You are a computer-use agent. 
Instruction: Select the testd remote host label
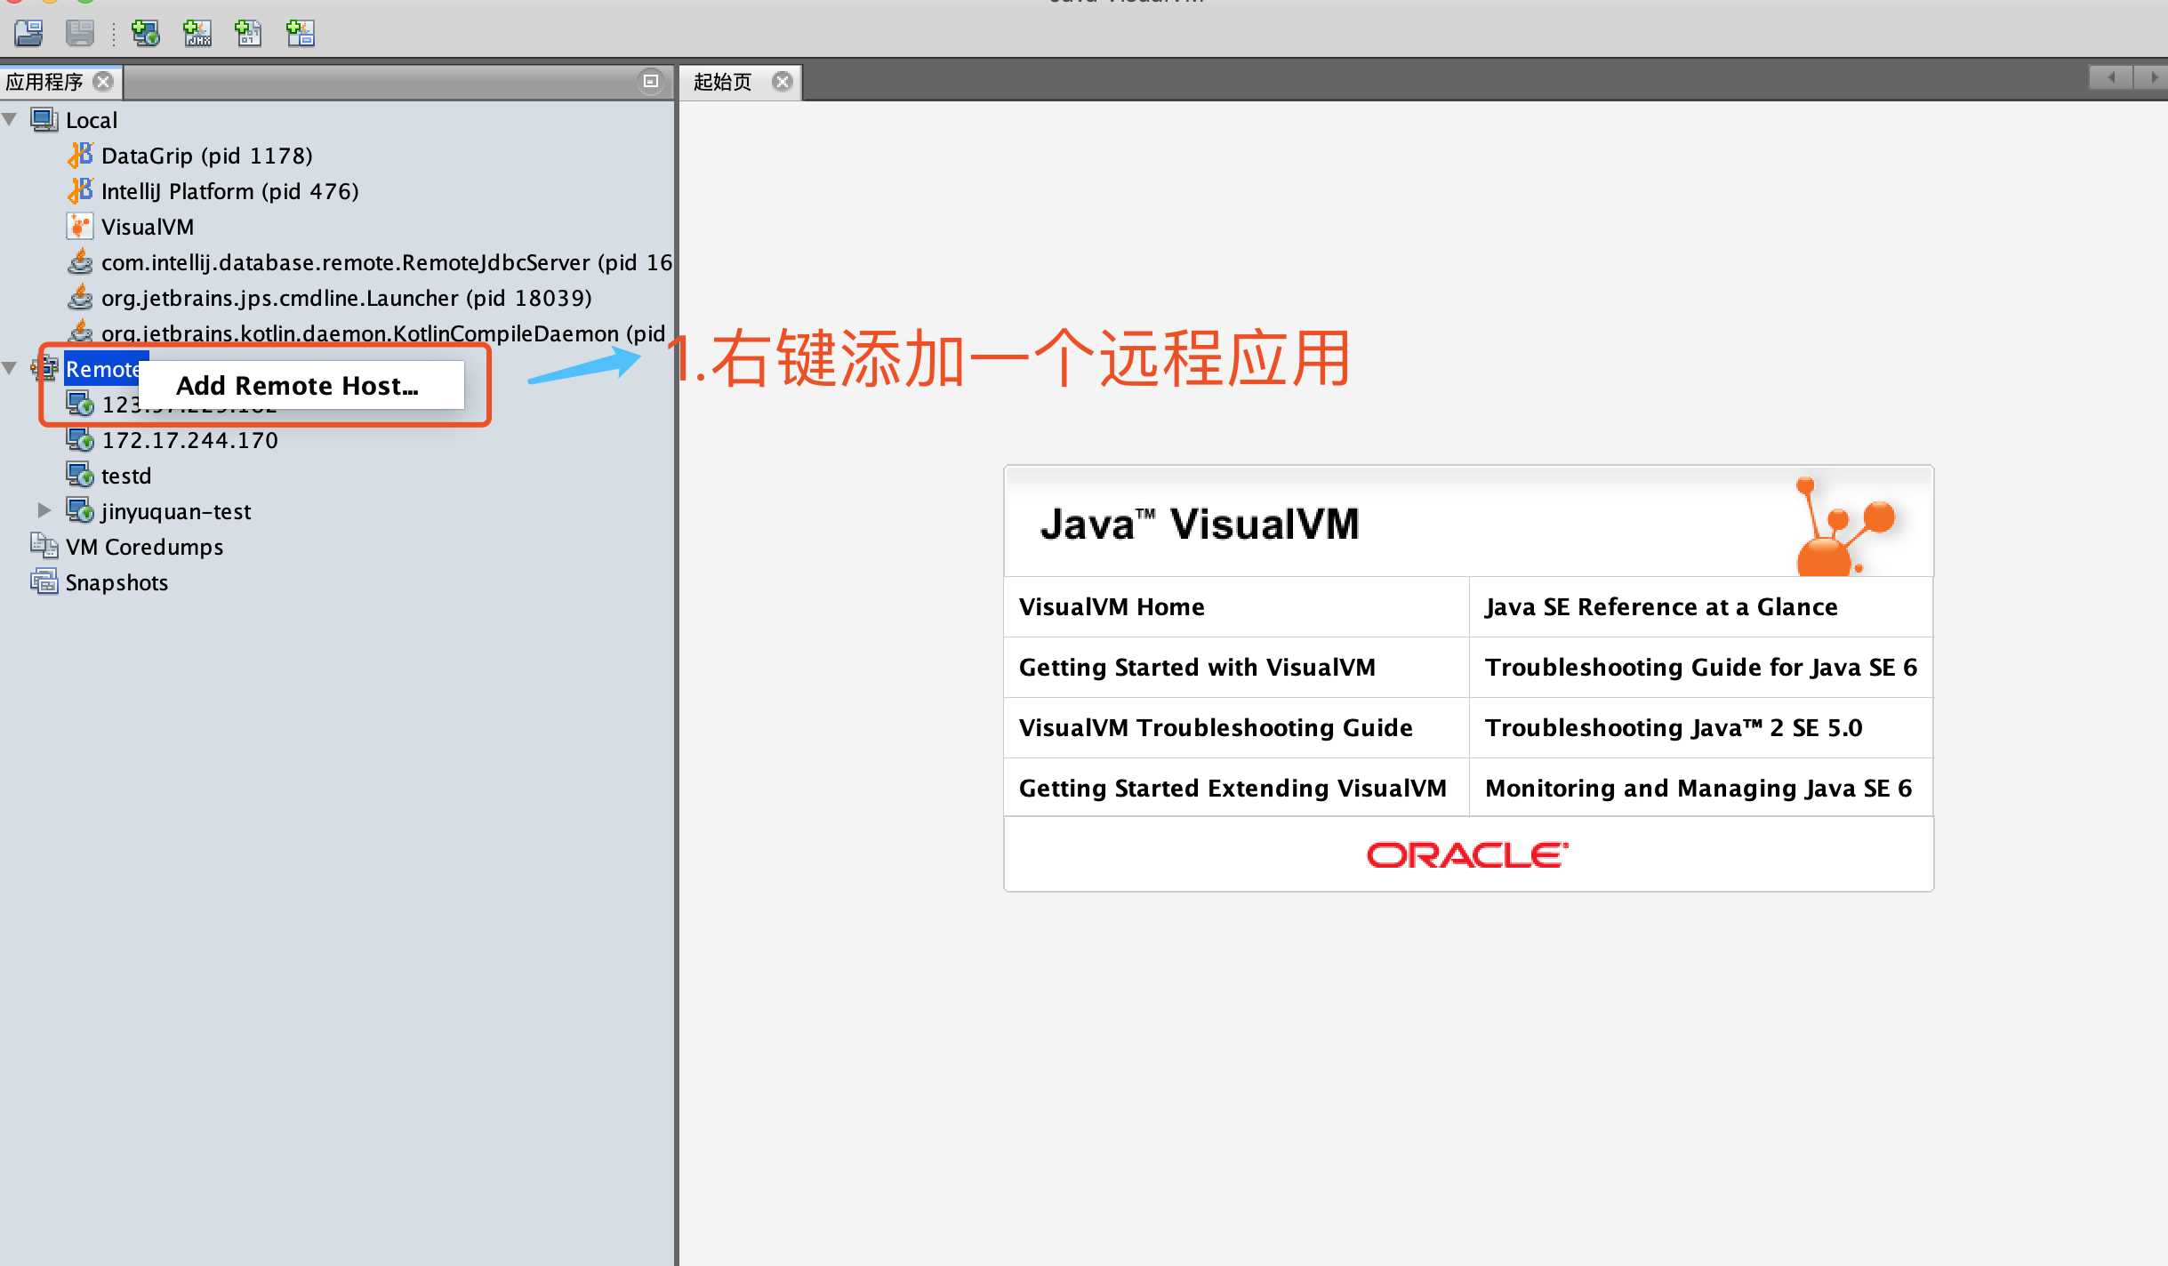coord(126,476)
